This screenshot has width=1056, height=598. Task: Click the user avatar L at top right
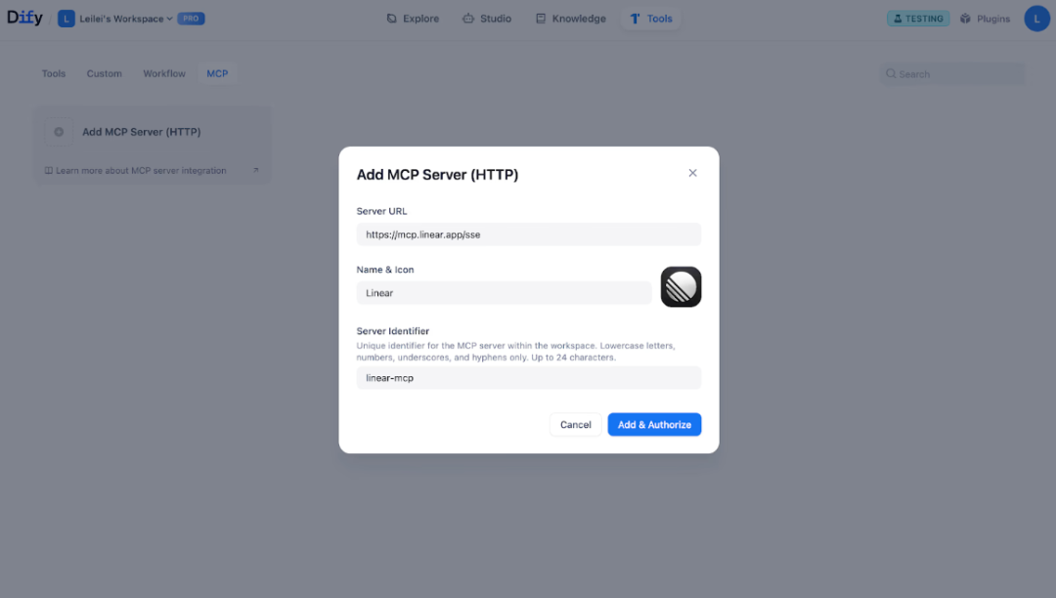click(1036, 19)
